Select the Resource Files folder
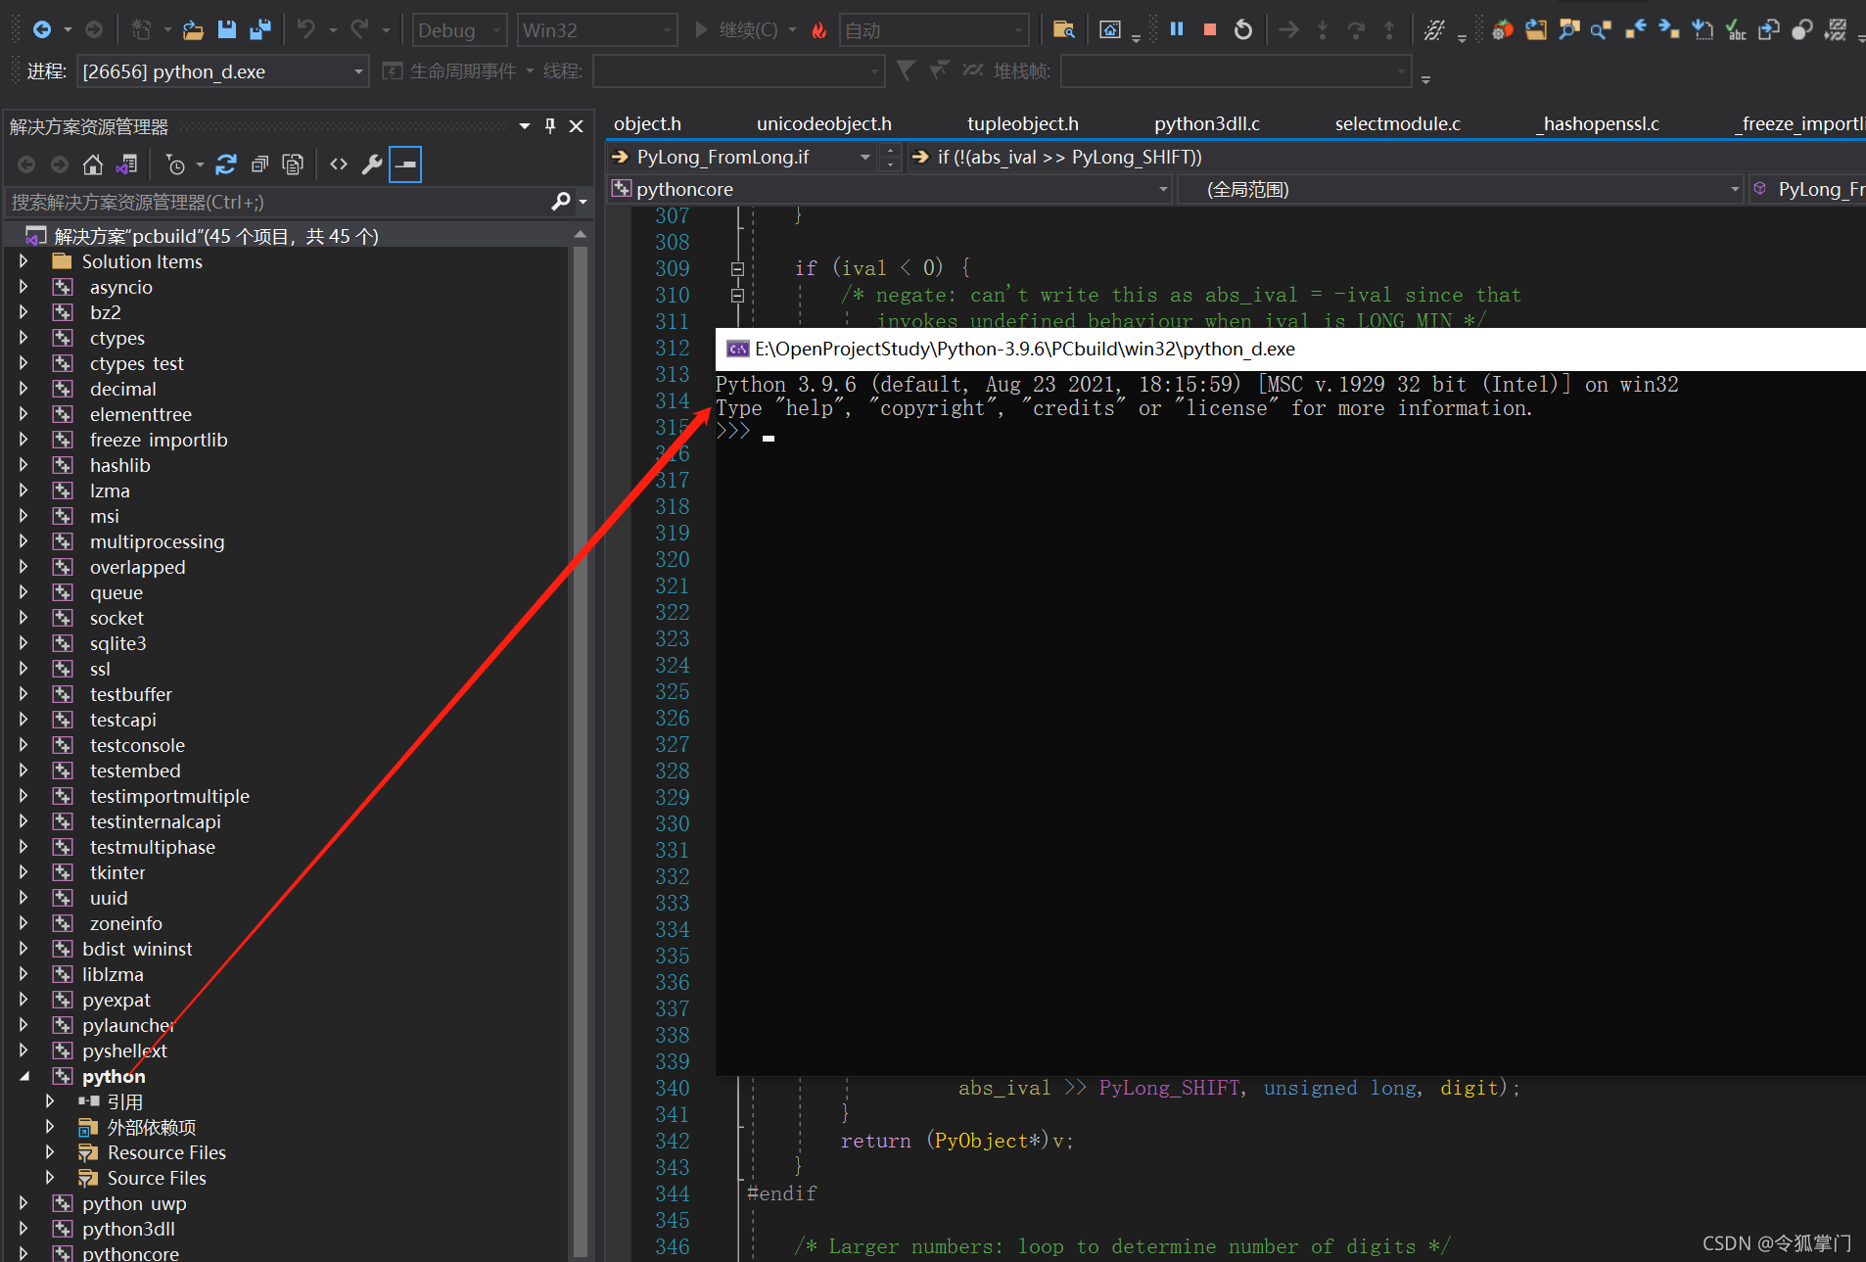Image resolution: width=1866 pixels, height=1262 pixels. click(x=166, y=1152)
